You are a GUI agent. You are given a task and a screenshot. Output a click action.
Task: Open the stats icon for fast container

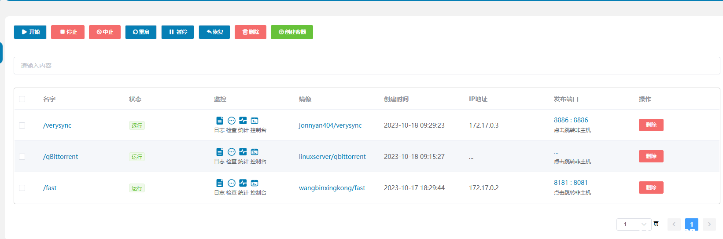(x=243, y=183)
